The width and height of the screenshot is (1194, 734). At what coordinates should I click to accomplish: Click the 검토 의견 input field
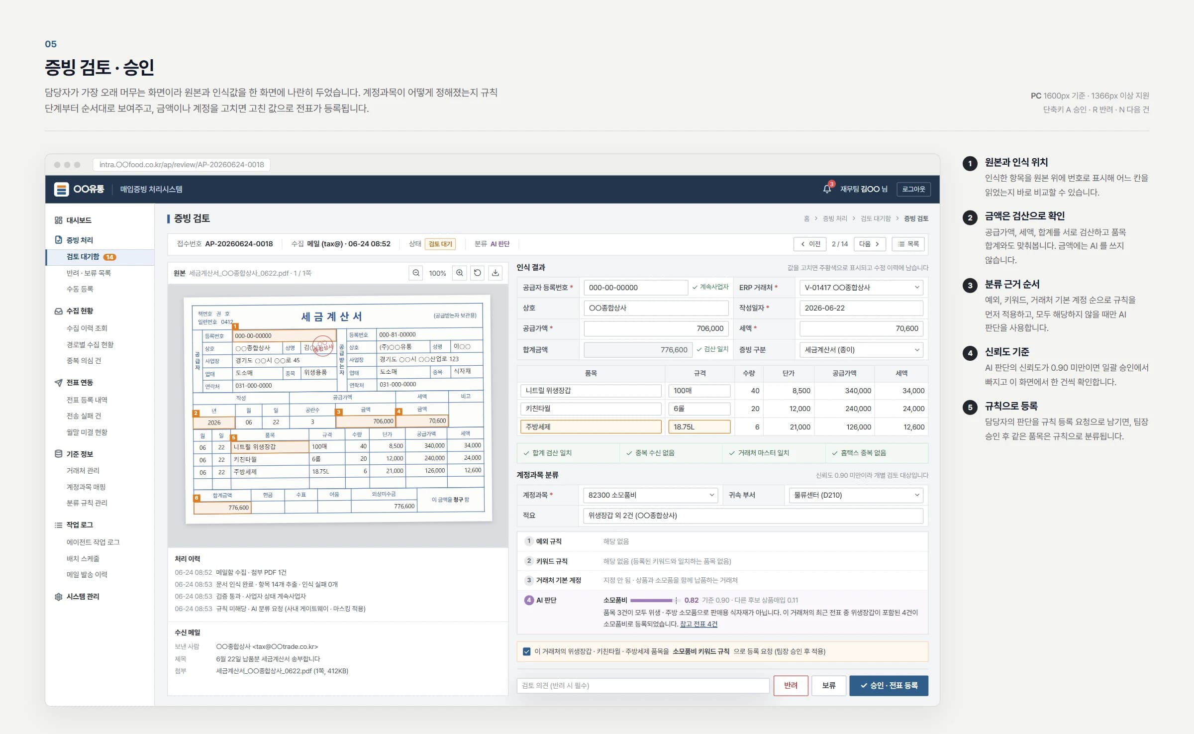click(643, 685)
